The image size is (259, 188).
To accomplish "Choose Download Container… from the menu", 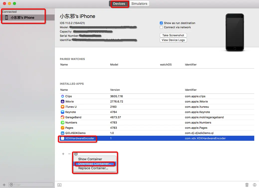I will coord(95,164).
